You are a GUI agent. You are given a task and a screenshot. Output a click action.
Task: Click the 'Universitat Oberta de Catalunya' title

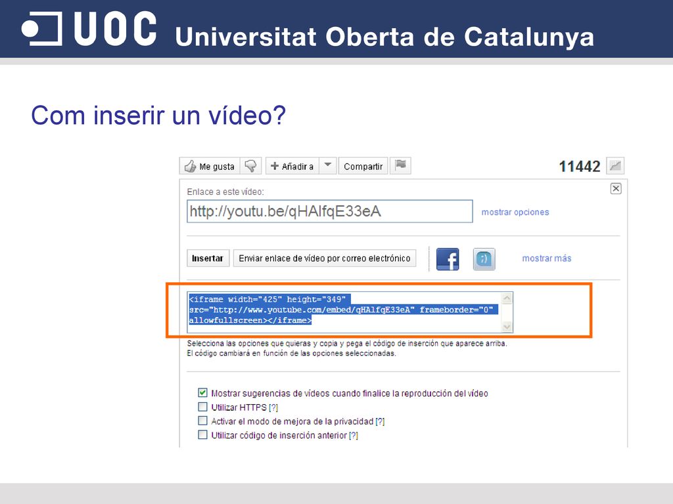(384, 37)
